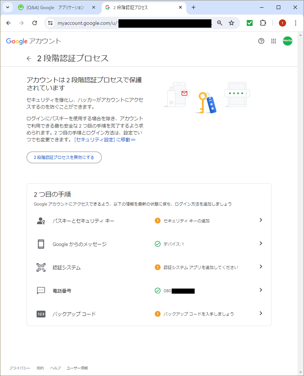Toggle the bookmark star for this page
The height and width of the screenshot is (376, 304).
(x=231, y=23)
